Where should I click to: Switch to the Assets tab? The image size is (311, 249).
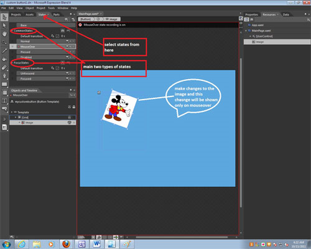(29, 14)
